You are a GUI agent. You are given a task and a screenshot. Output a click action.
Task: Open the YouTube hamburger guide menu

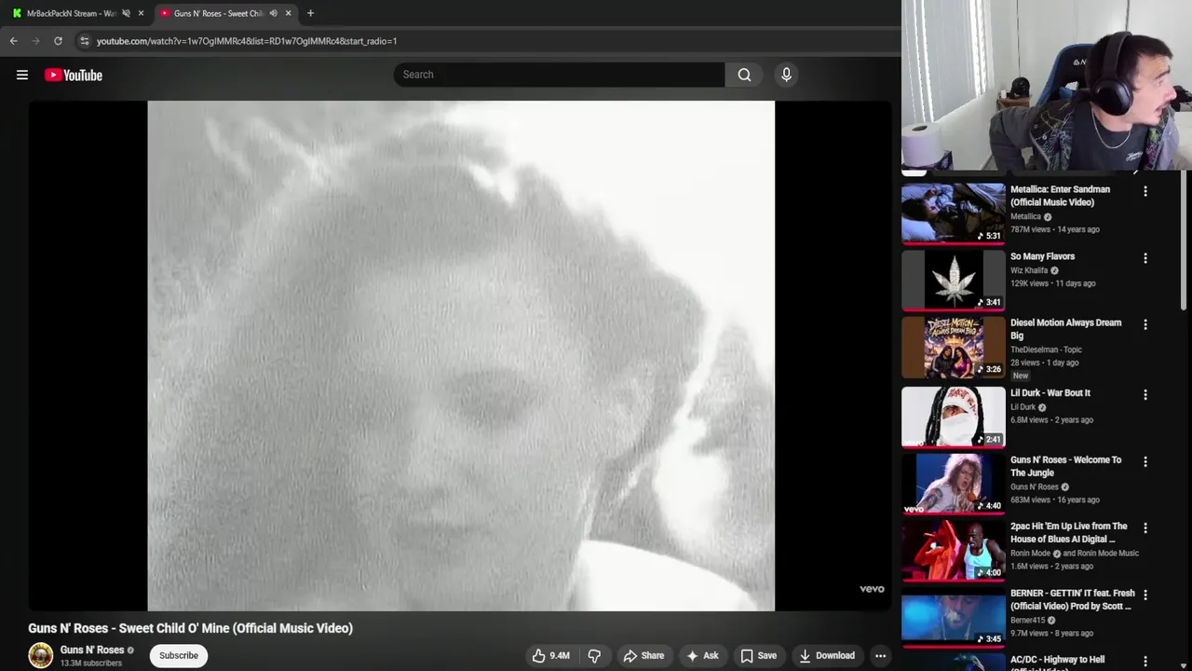pos(22,75)
